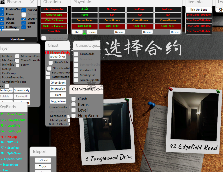Image resolution: width=223 pixels, height=172 pixels.
Task: Enable the HoopScore checkbox
Action: [74, 115]
